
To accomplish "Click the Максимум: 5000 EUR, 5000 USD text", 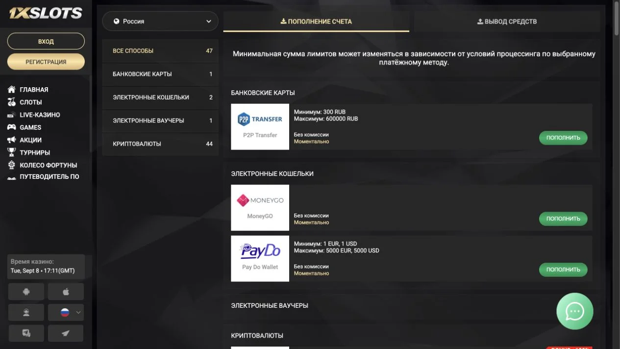I will click(x=337, y=251).
